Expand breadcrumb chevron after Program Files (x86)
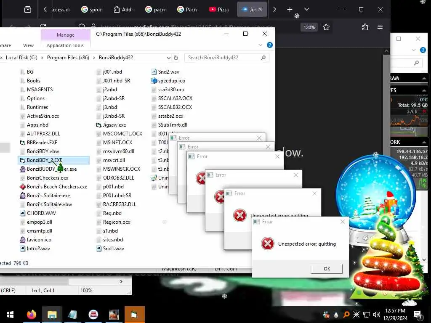Viewport: 431px width, 323px height. 94,58
